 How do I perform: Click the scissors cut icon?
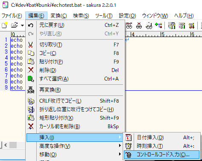click(31, 45)
